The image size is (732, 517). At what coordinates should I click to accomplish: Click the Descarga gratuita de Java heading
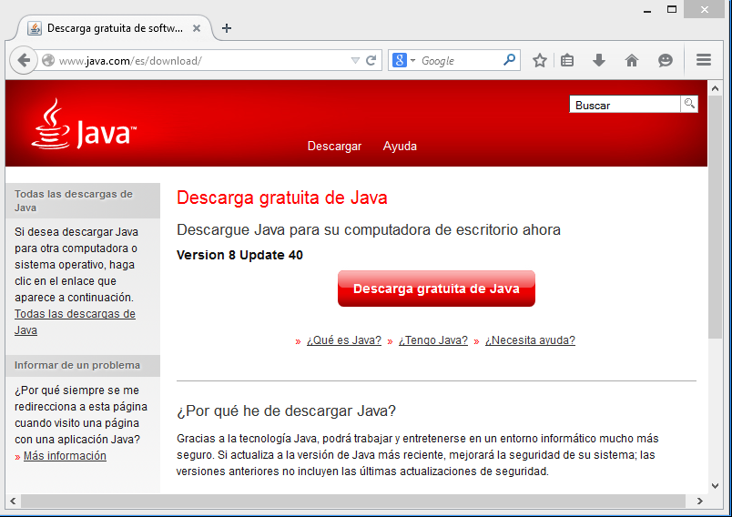282,198
